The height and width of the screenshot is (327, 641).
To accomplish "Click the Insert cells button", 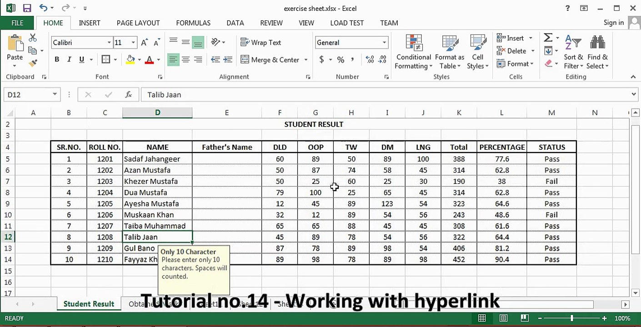I will tap(511, 38).
